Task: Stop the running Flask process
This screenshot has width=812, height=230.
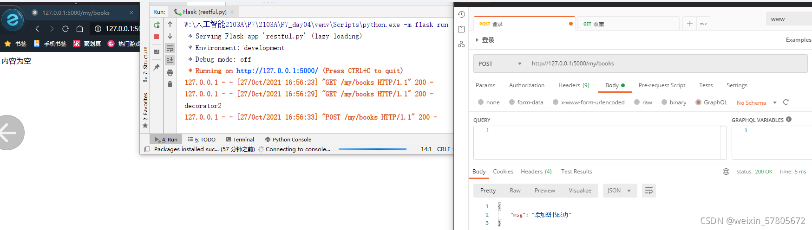Action: [x=157, y=36]
